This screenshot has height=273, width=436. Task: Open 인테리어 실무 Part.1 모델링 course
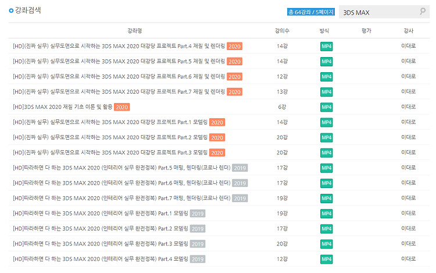click(101, 214)
